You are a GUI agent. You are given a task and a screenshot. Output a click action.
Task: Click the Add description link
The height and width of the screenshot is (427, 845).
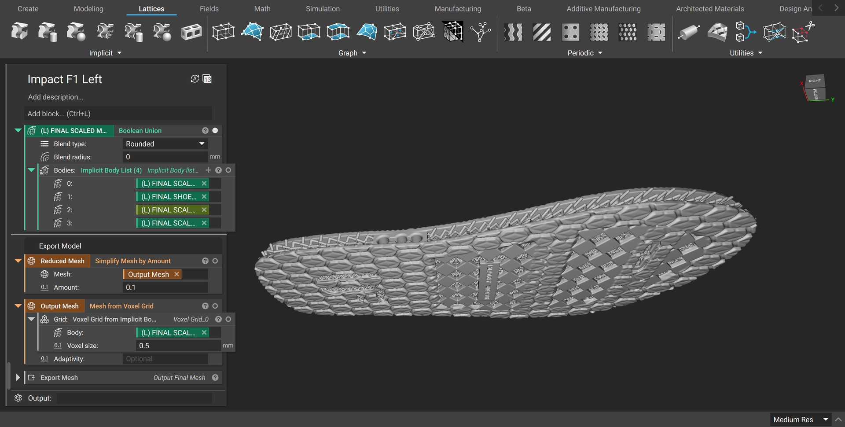click(55, 97)
